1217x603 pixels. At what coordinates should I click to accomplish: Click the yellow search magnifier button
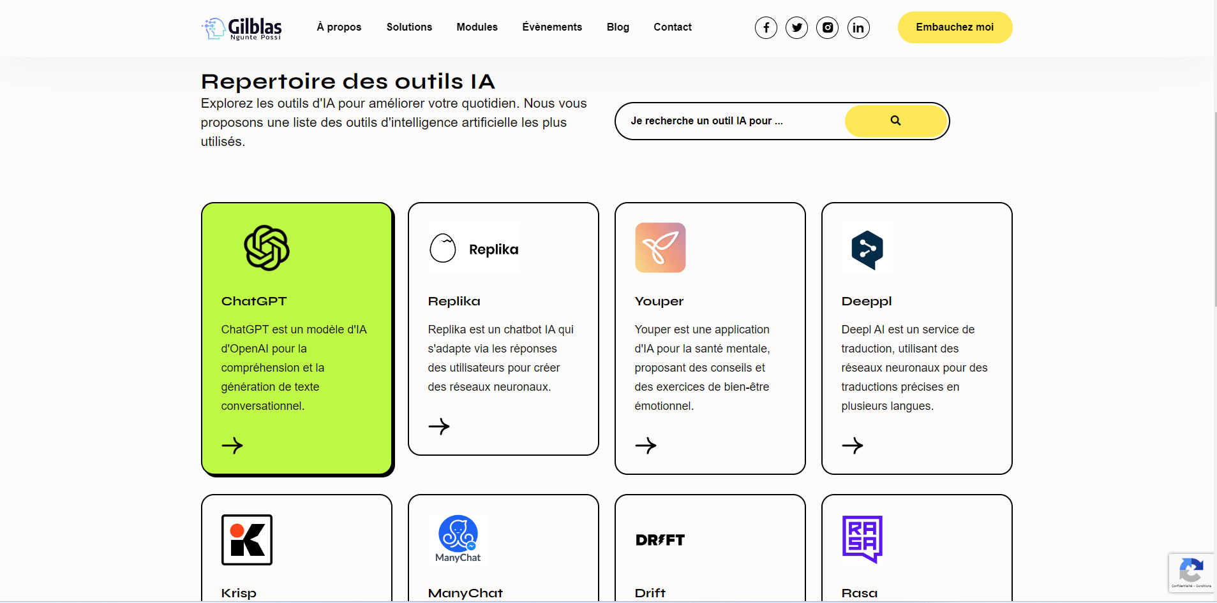pos(895,120)
